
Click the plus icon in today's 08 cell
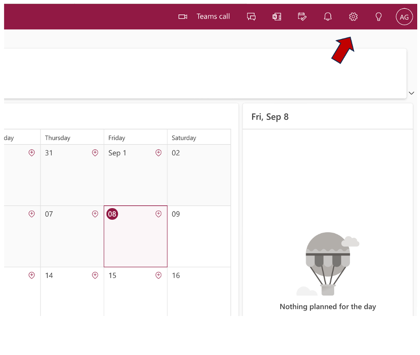pos(158,214)
